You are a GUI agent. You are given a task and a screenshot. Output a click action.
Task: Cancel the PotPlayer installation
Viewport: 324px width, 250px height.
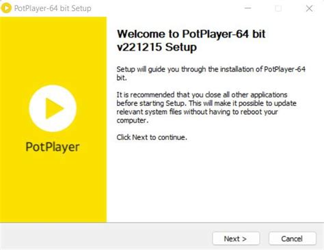pyautogui.click(x=293, y=238)
